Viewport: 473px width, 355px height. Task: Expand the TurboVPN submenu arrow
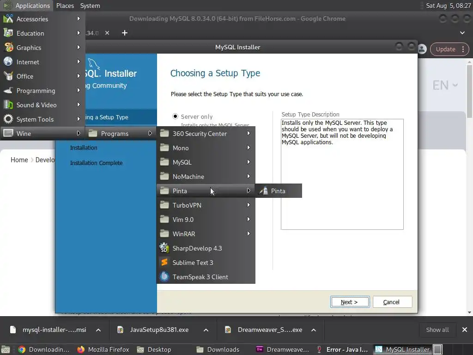(248, 205)
